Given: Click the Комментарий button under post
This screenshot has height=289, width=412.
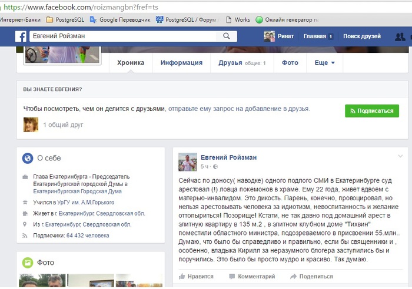Looking at the screenshot, I should [x=252, y=277].
